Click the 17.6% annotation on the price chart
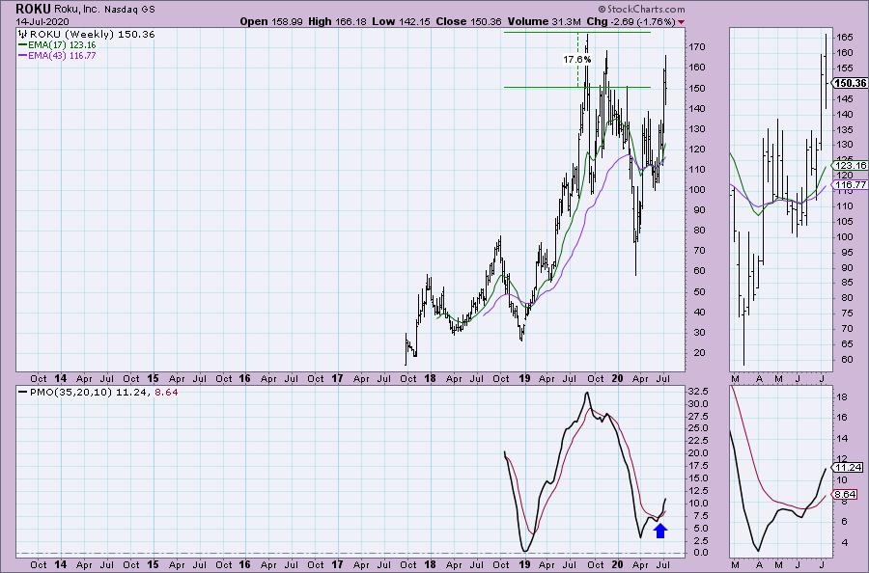Viewport: 869px width, 573px height. [x=577, y=59]
